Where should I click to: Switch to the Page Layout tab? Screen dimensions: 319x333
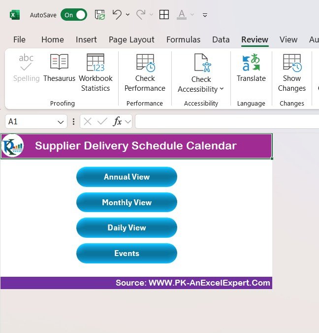coord(131,39)
